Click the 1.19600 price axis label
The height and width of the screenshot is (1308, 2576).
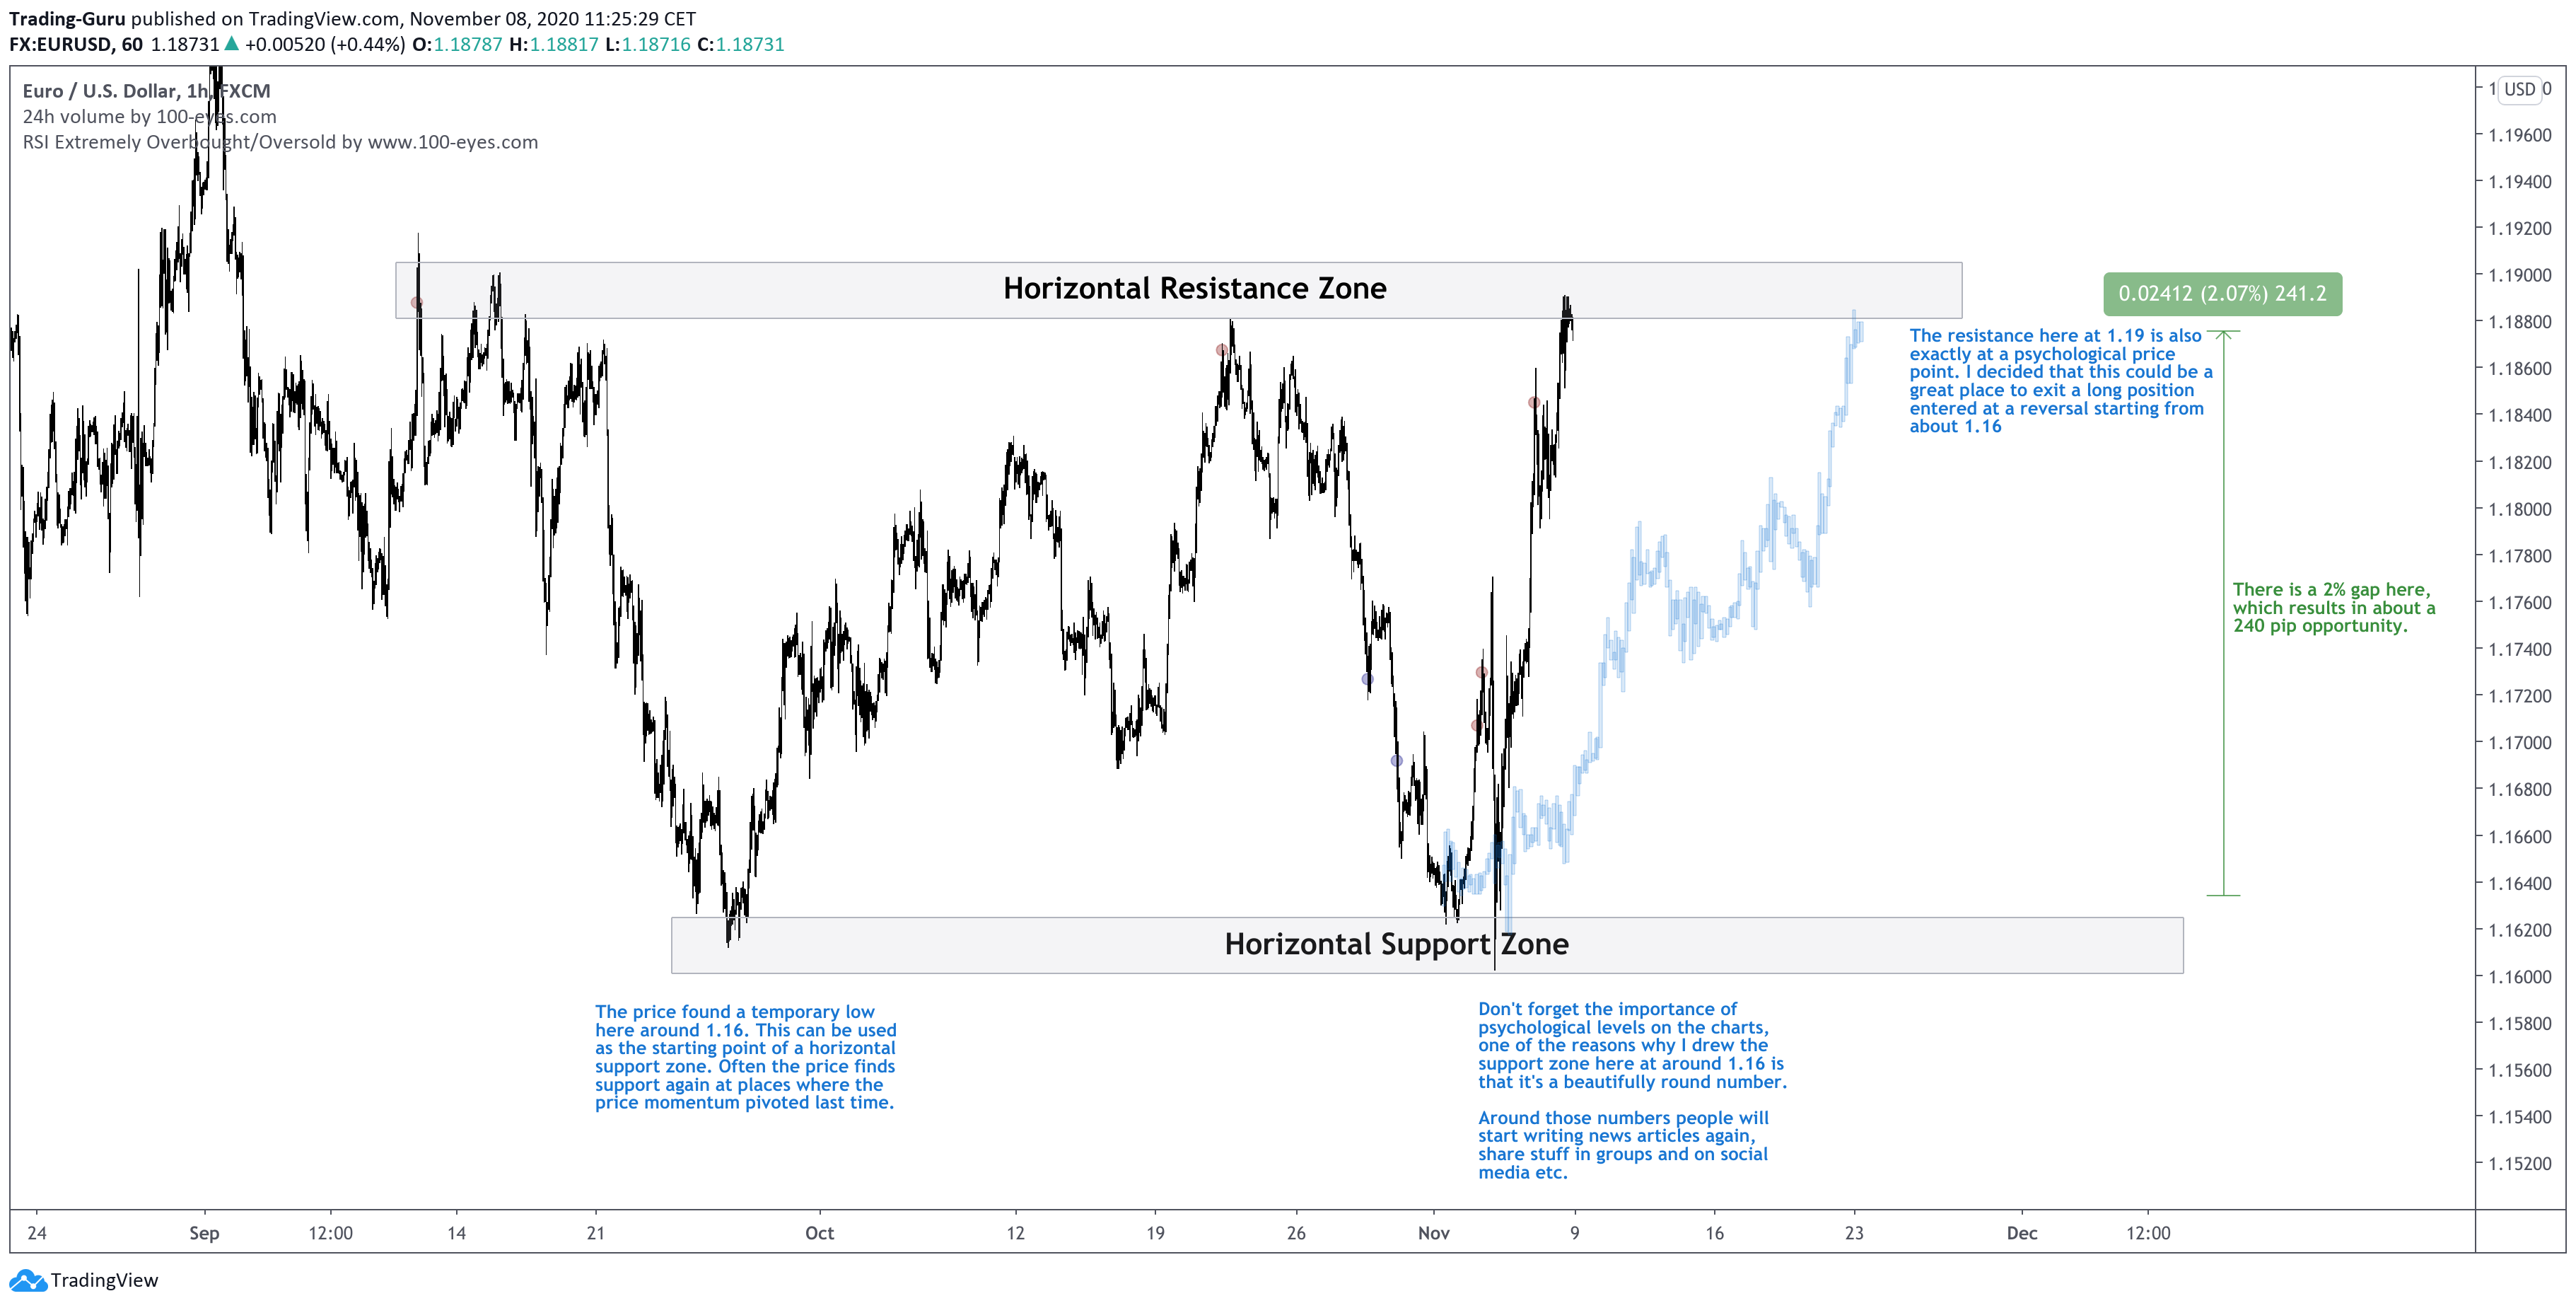(2519, 135)
